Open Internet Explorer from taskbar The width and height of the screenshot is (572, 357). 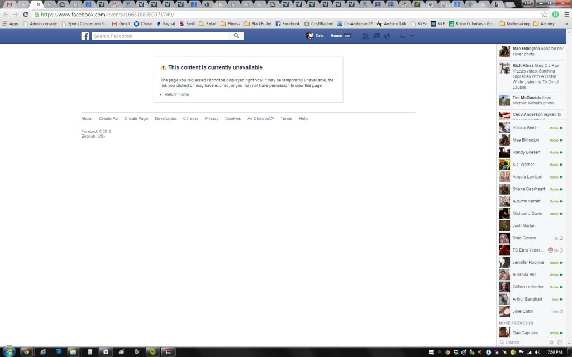point(43,351)
